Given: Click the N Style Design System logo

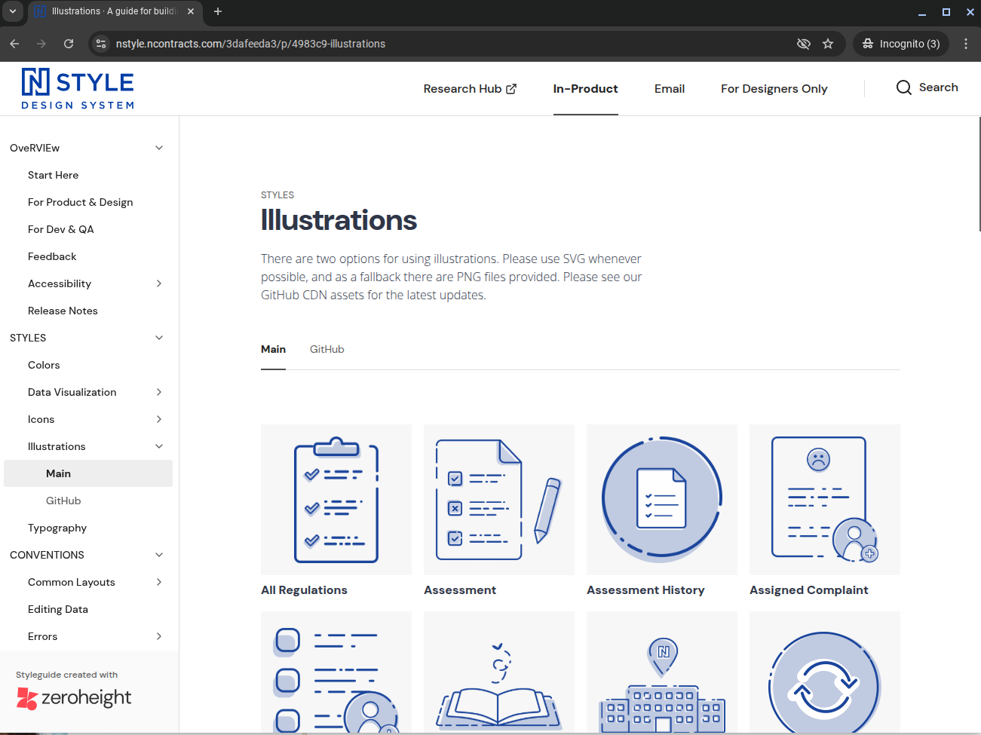Looking at the screenshot, I should point(78,89).
